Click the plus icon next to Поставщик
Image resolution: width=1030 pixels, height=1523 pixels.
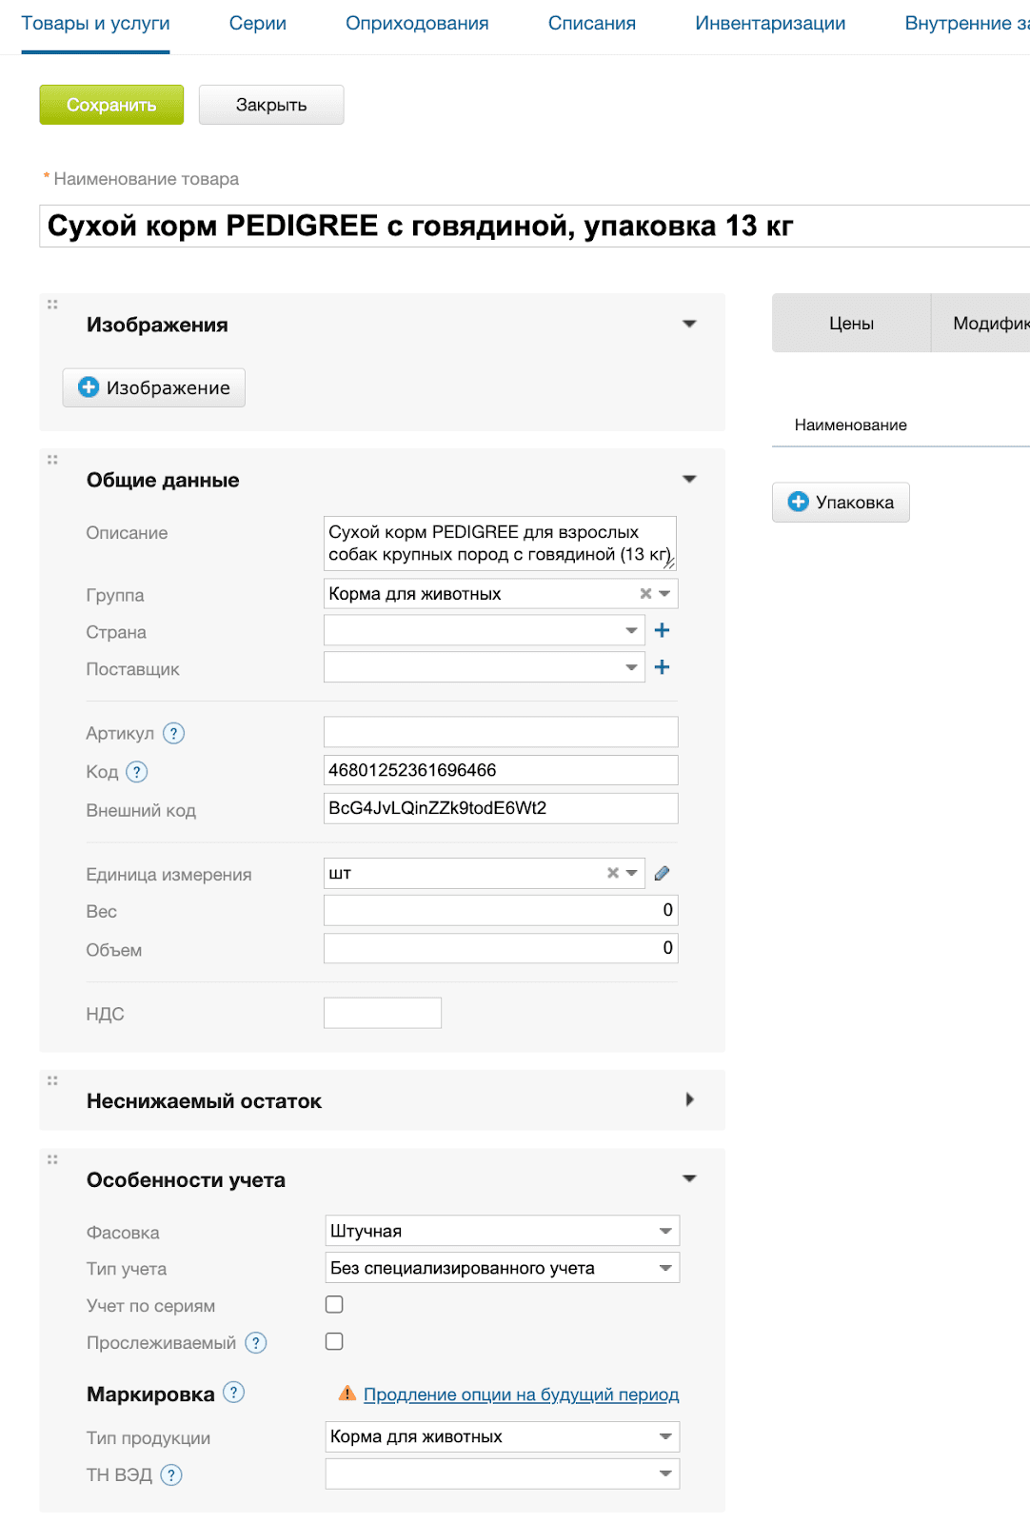(663, 667)
